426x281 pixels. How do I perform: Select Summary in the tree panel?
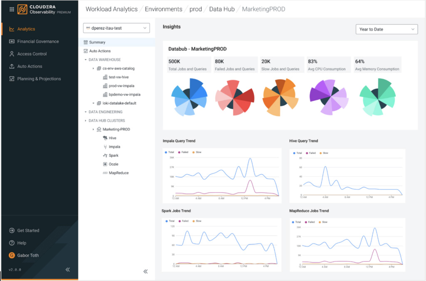coord(97,42)
